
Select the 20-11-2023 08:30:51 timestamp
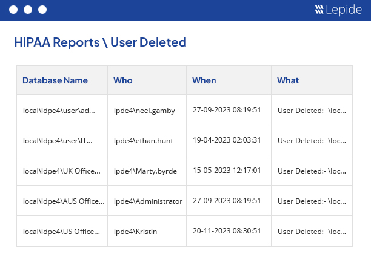[x=227, y=231]
